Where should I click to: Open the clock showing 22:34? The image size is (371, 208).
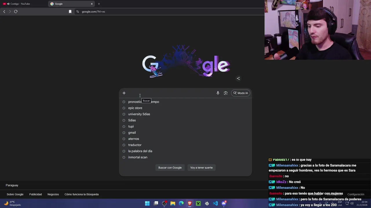[x=362, y=203]
